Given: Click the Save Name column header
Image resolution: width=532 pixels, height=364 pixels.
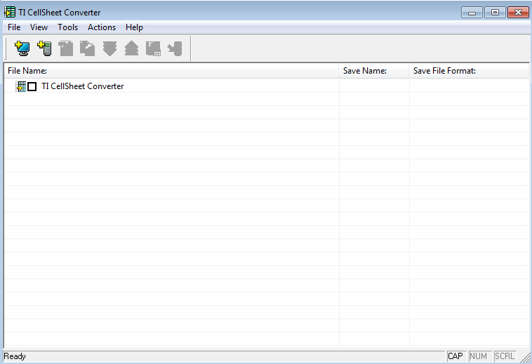Looking at the screenshot, I should point(374,71).
